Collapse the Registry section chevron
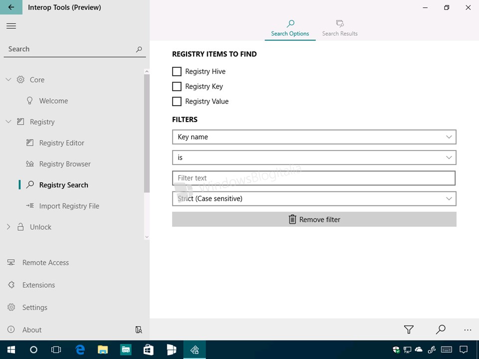 [8, 122]
